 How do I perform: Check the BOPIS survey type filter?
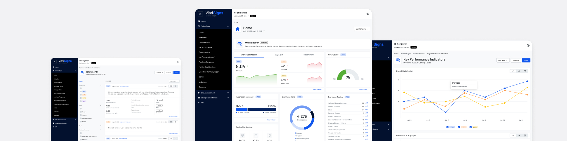click(x=81, y=98)
